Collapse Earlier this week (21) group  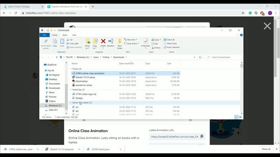[71, 103]
